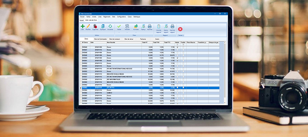
Task: Open the Transfert dropdown menu
Action: point(127,32)
